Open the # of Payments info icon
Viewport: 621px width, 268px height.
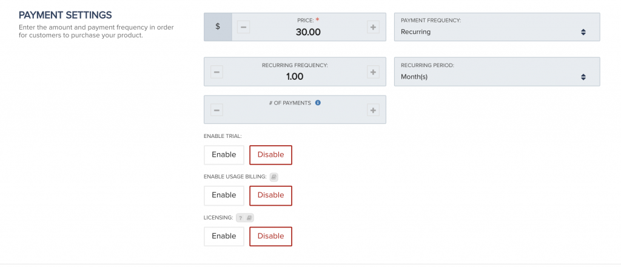[318, 103]
